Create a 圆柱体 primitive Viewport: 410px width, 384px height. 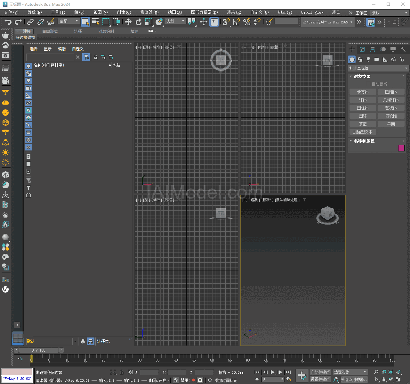click(x=363, y=108)
